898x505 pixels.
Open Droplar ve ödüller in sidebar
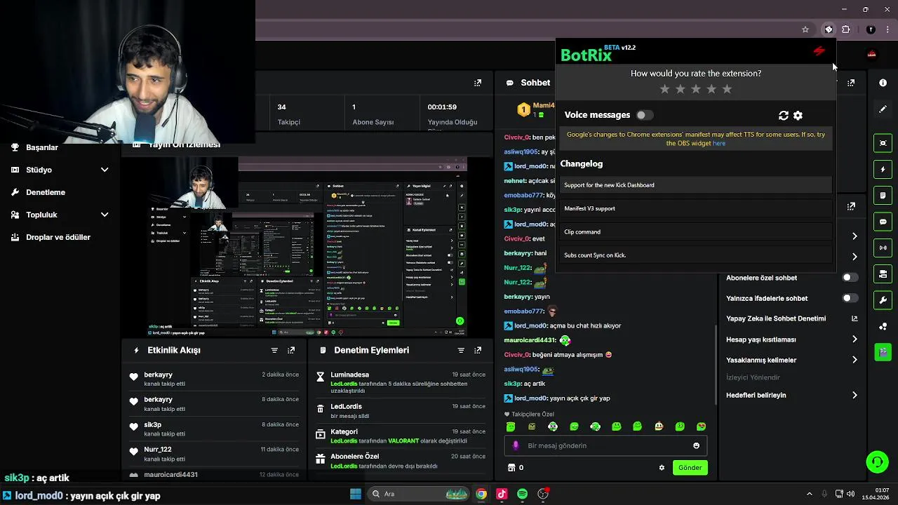(x=58, y=237)
